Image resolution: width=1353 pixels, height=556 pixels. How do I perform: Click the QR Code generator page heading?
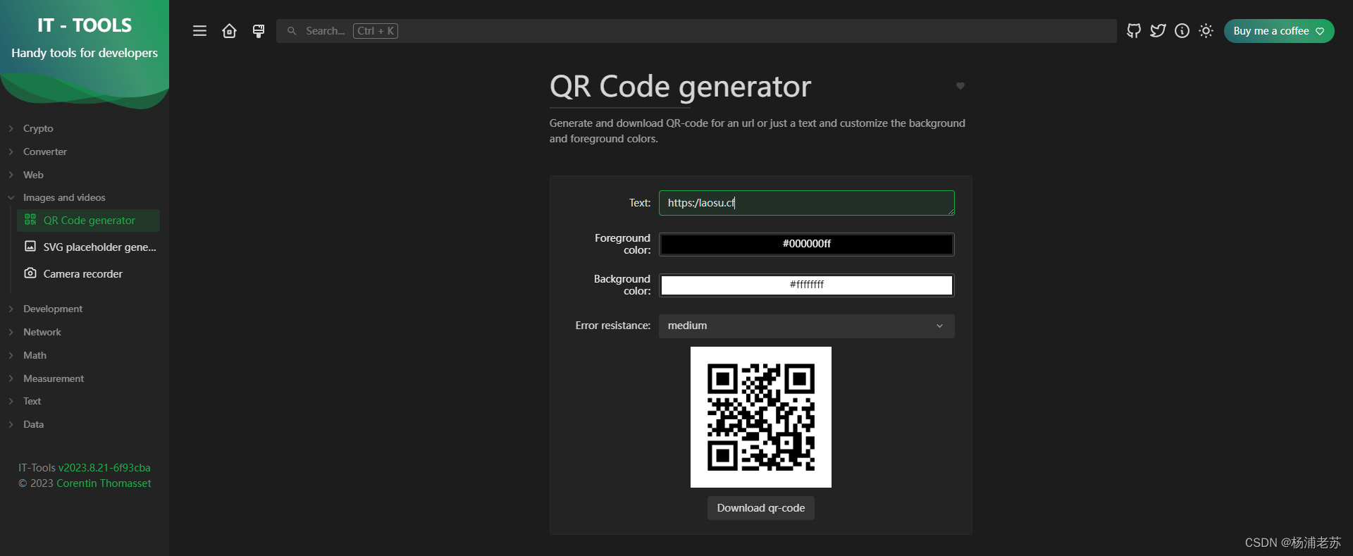[680, 87]
